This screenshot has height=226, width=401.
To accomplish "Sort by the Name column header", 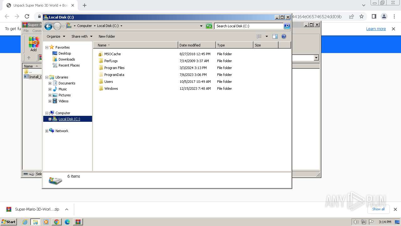I will coord(136,45).
